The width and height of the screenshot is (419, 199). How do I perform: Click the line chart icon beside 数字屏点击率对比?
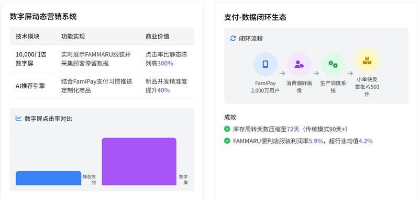coord(18,119)
